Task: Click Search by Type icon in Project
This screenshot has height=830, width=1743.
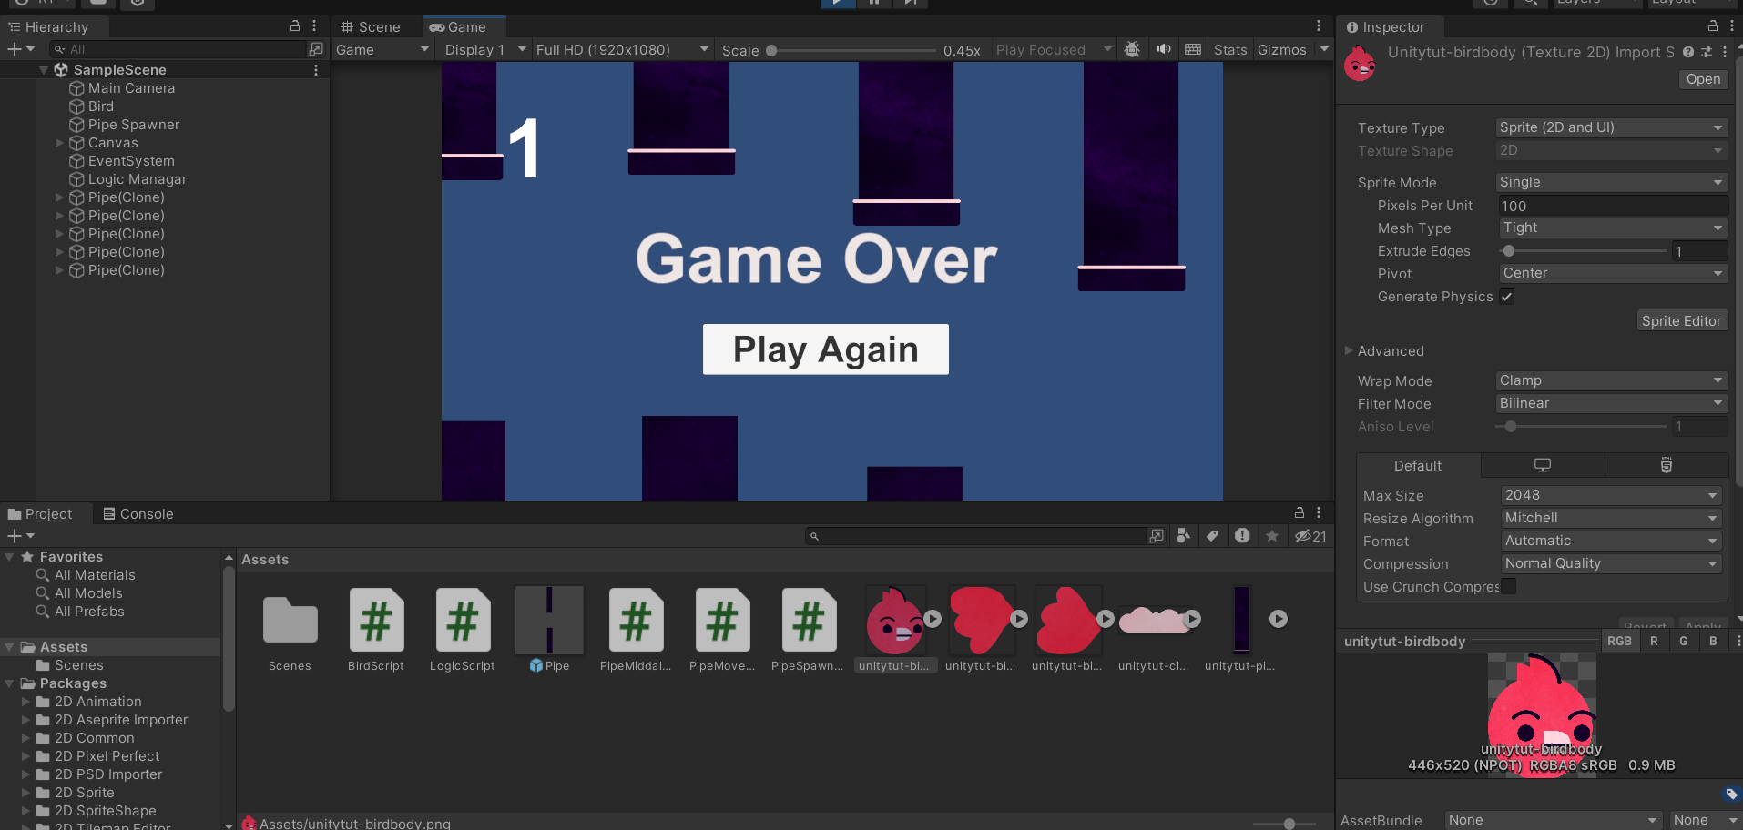Action: click(1184, 536)
